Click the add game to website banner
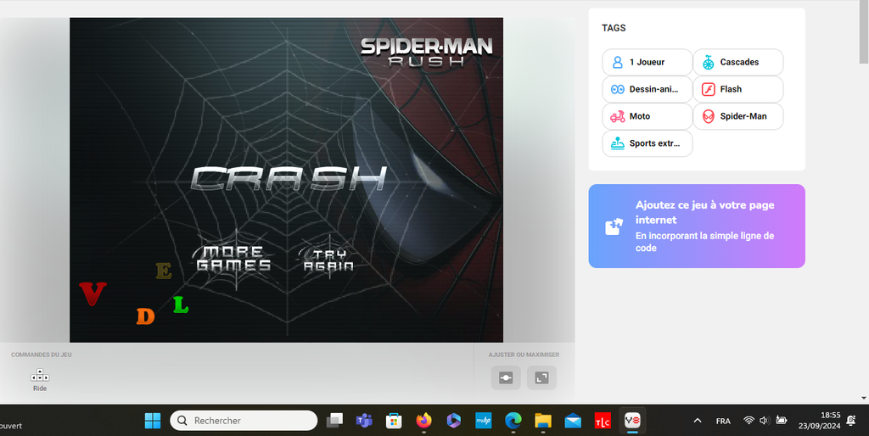Image resolution: width=869 pixels, height=436 pixels. pos(696,226)
